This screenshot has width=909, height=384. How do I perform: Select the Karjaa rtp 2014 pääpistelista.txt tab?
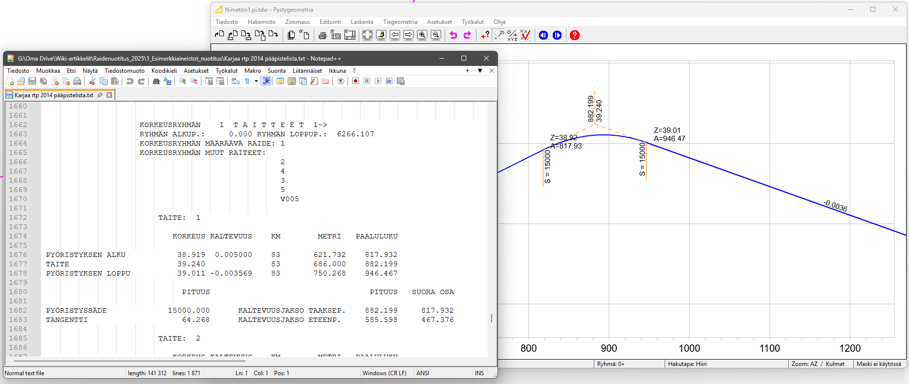tap(54, 95)
